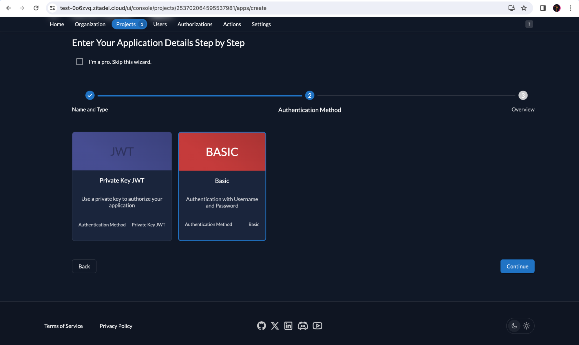Switch to light theme sun toggle

tap(527, 326)
